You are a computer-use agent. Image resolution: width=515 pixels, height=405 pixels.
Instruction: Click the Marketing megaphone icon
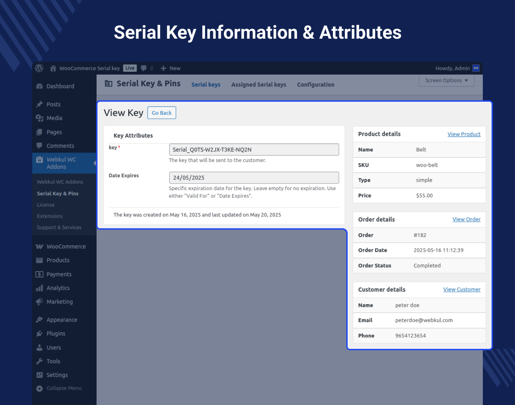coord(40,302)
